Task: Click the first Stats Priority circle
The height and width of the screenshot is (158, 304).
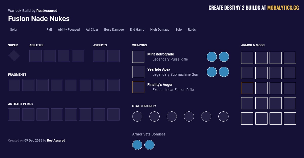Action: (x=137, y=116)
